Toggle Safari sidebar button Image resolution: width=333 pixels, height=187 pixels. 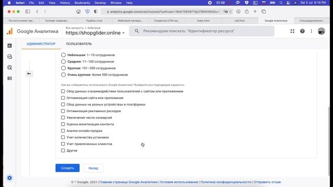pyautogui.click(x=28, y=11)
